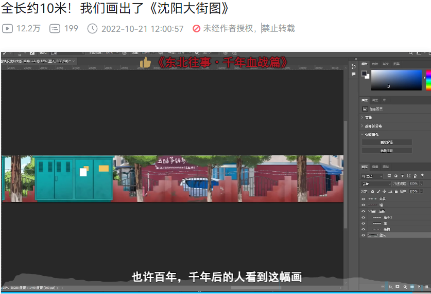431x294 pixels.
Task: Open the 色板 swatches tab
Action: [x=375, y=64]
